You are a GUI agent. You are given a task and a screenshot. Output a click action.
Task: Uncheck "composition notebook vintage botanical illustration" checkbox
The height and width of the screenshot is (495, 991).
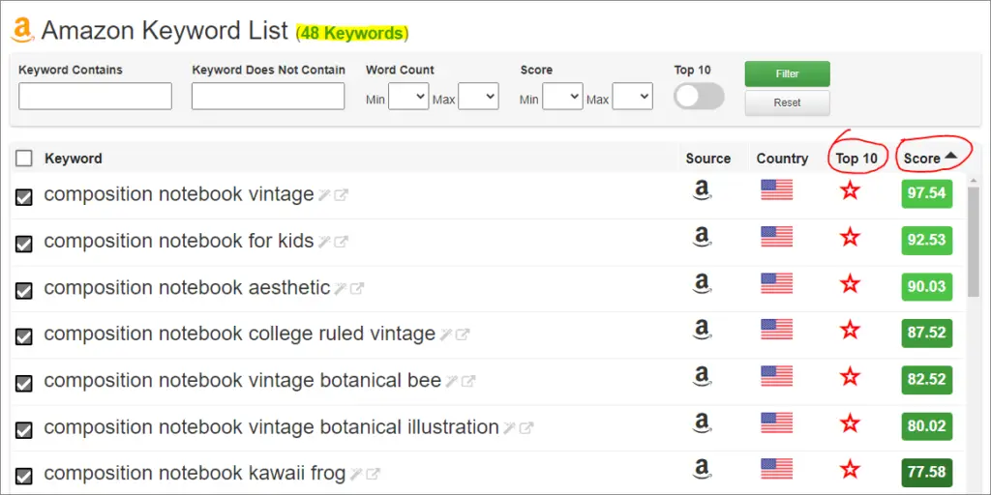24,430
